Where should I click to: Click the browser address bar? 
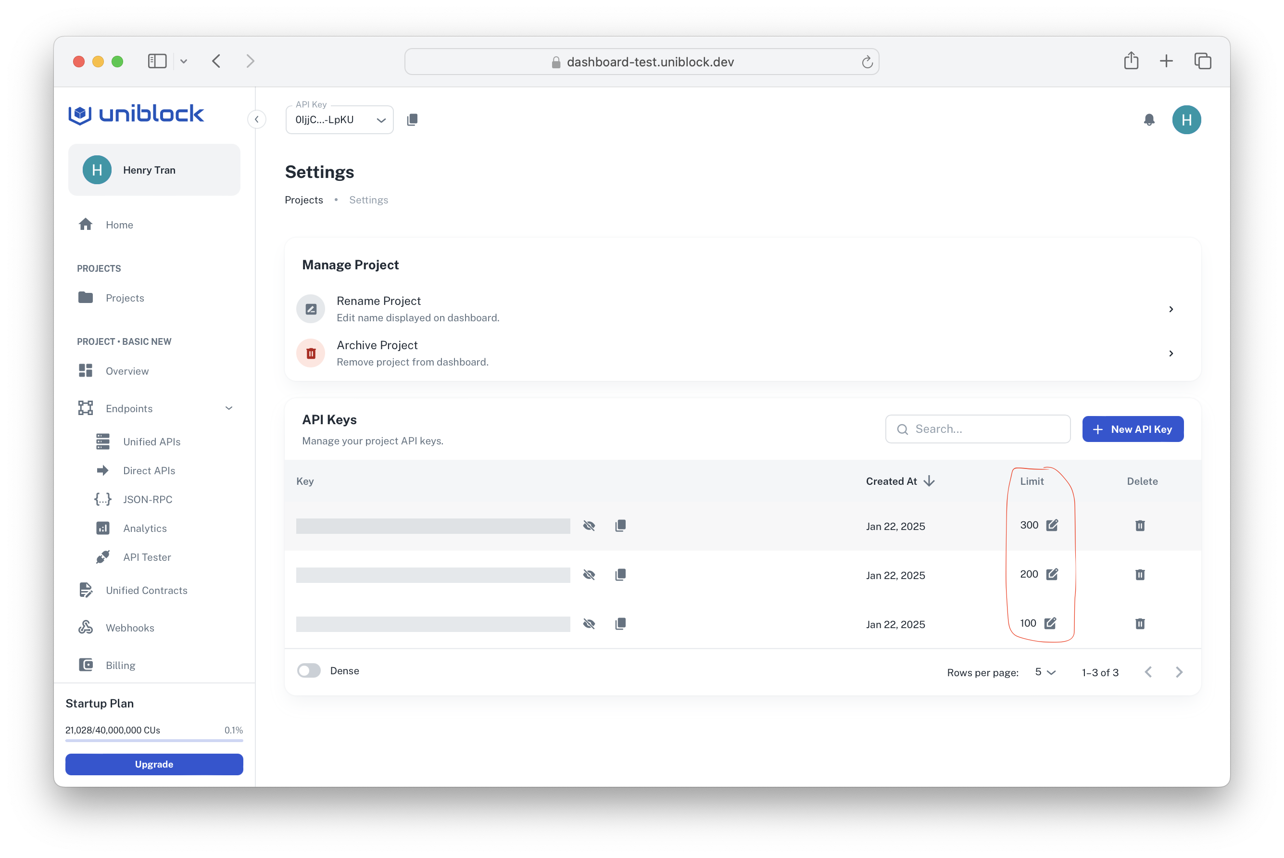click(642, 61)
